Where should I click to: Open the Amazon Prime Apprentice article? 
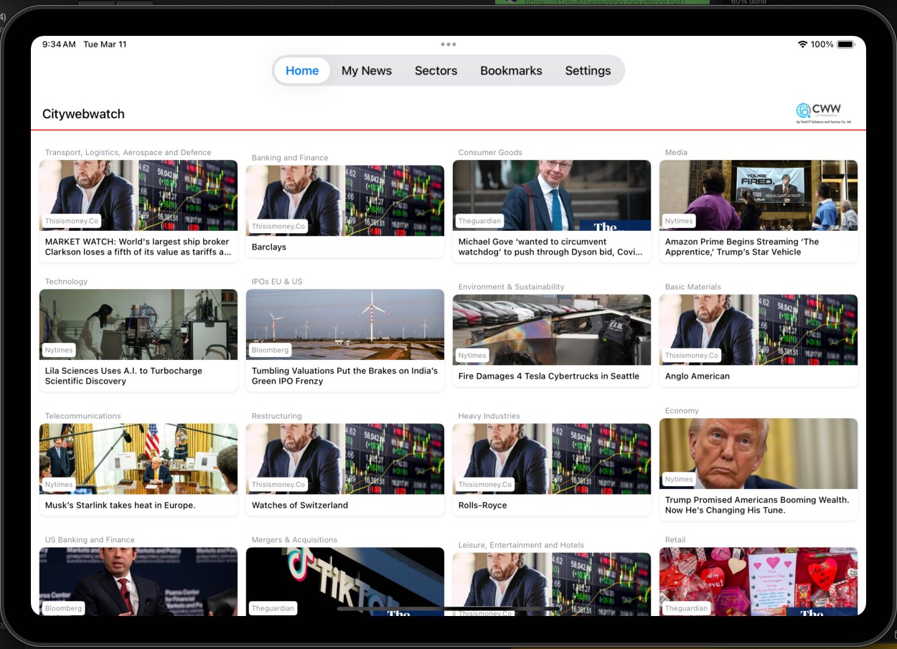tap(758, 247)
